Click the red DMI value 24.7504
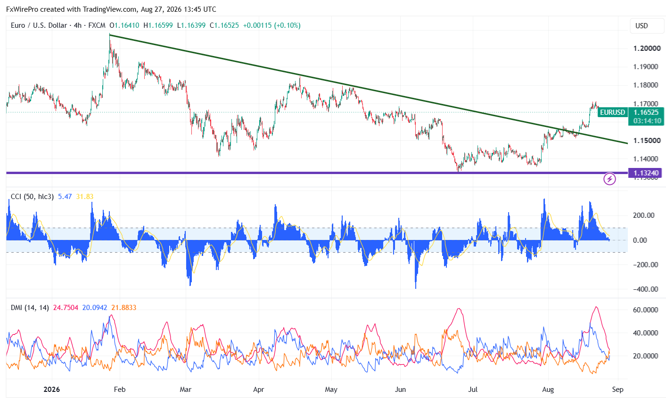Screen dimensions: 666x398 click(x=66, y=308)
